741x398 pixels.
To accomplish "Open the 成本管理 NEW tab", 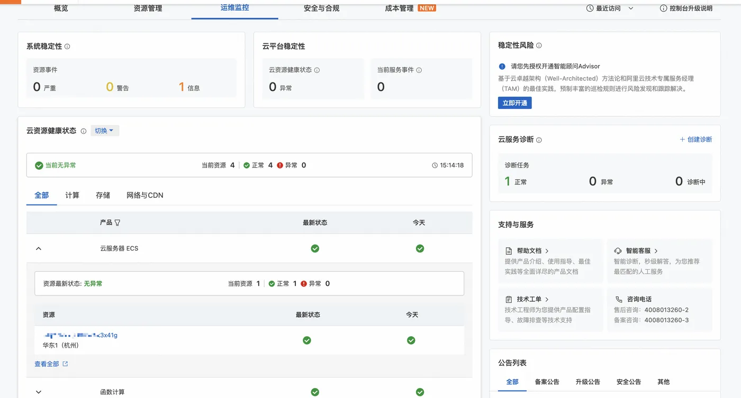I will pyautogui.click(x=410, y=8).
